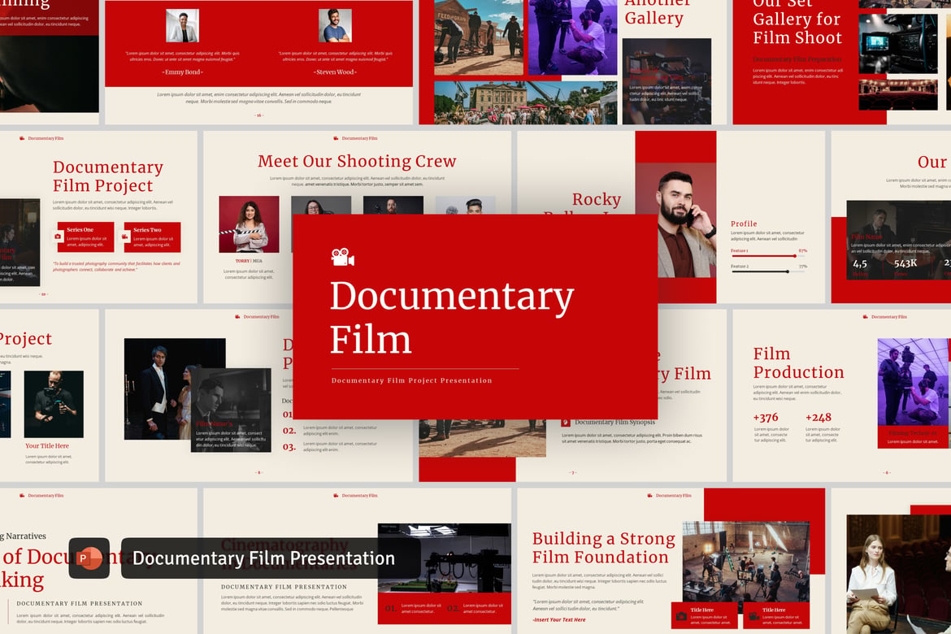The height and width of the screenshot is (634, 951).
Task: Click the Documentary Film Project heading
Action: tap(108, 176)
